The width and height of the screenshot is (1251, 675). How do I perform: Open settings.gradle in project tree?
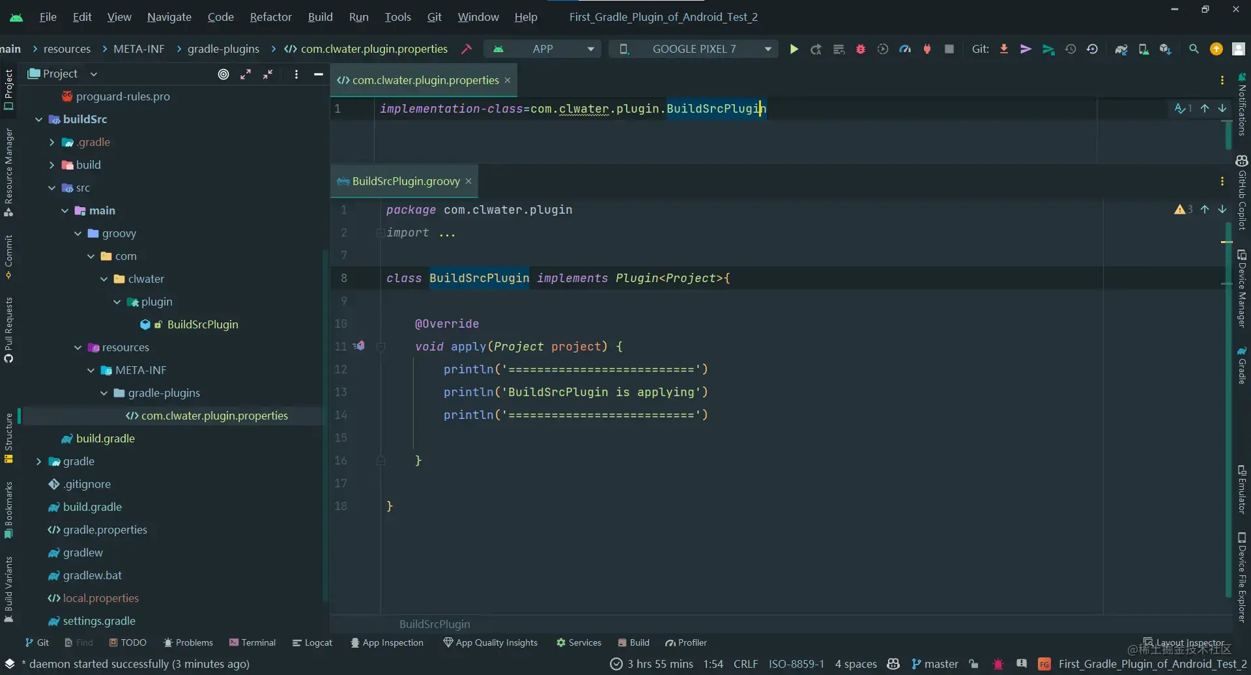pyautogui.click(x=99, y=621)
